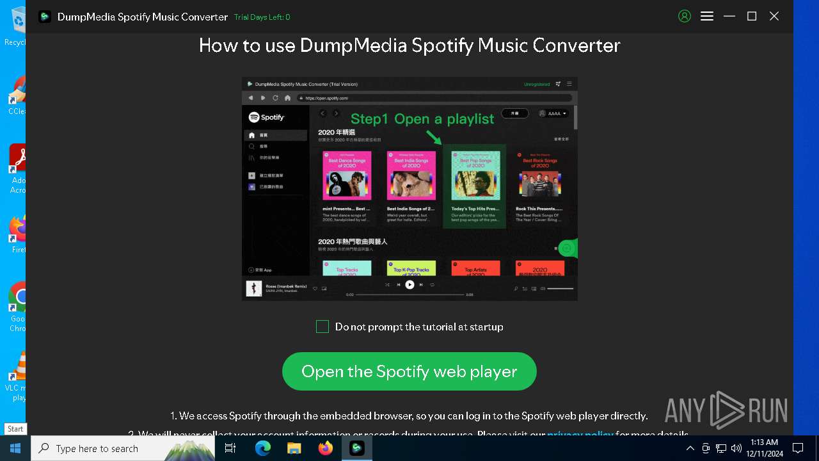
Task: Open the Windows Start menu
Action: (x=15, y=448)
